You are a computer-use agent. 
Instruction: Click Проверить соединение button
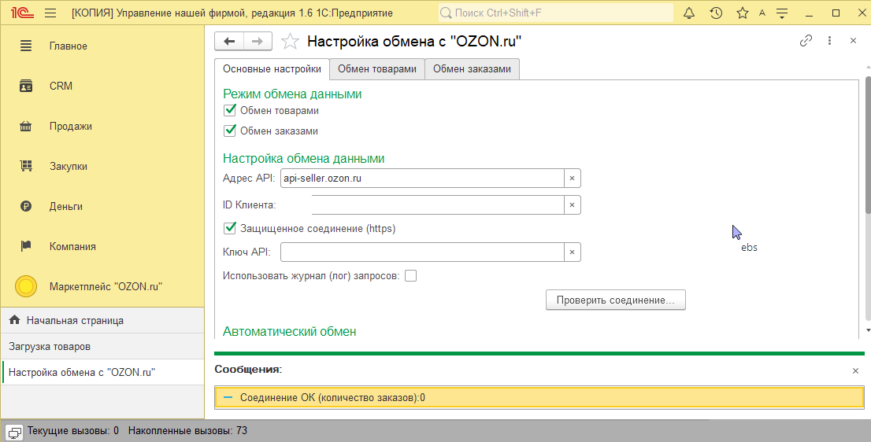(616, 300)
